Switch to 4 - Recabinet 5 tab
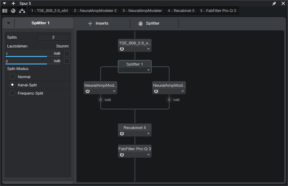Screen dimensions: 288x186 [181, 11]
